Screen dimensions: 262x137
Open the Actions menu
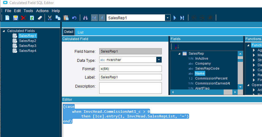pos(42,11)
